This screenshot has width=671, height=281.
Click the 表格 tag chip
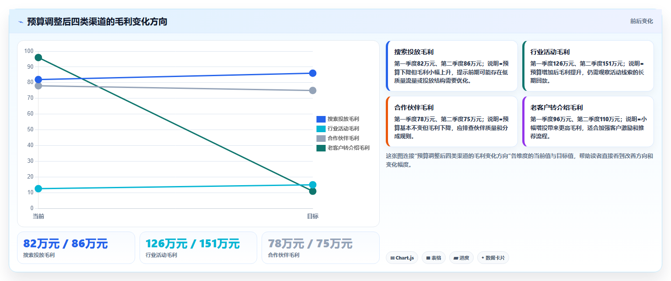tap(433, 258)
